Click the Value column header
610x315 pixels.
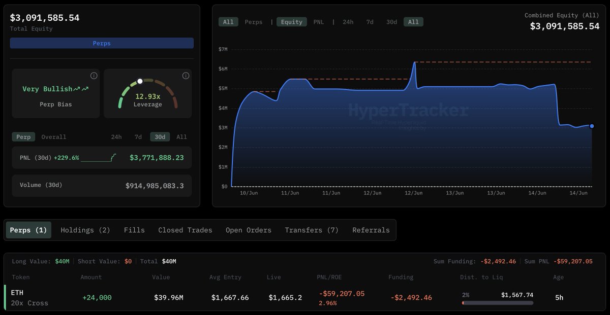click(x=161, y=277)
